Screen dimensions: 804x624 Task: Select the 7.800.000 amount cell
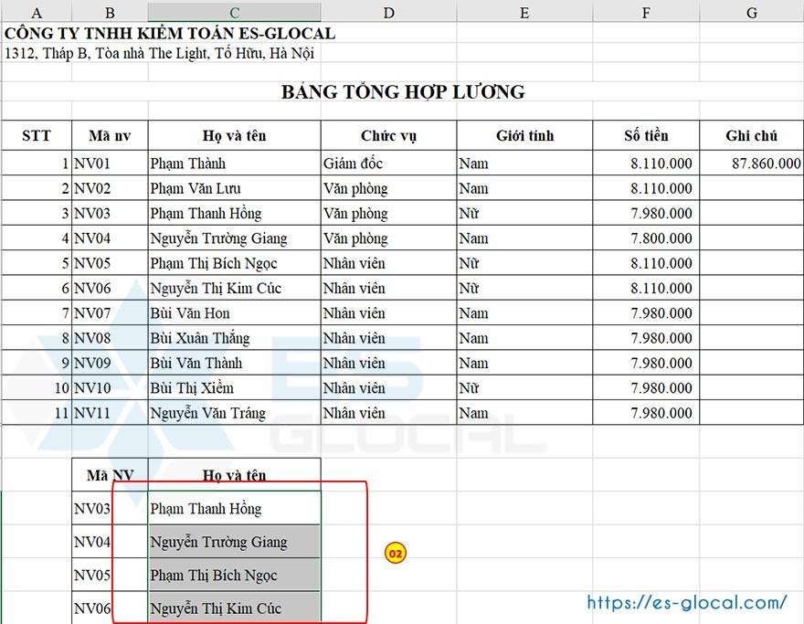[x=646, y=238]
